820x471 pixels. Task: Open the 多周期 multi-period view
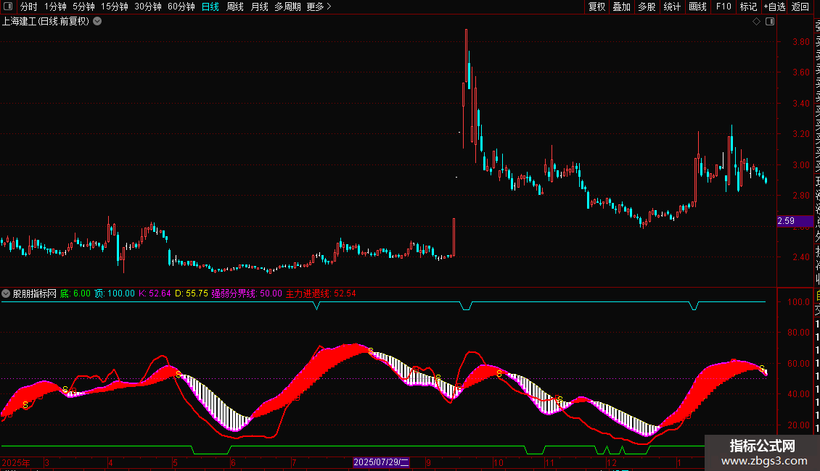[x=287, y=7]
